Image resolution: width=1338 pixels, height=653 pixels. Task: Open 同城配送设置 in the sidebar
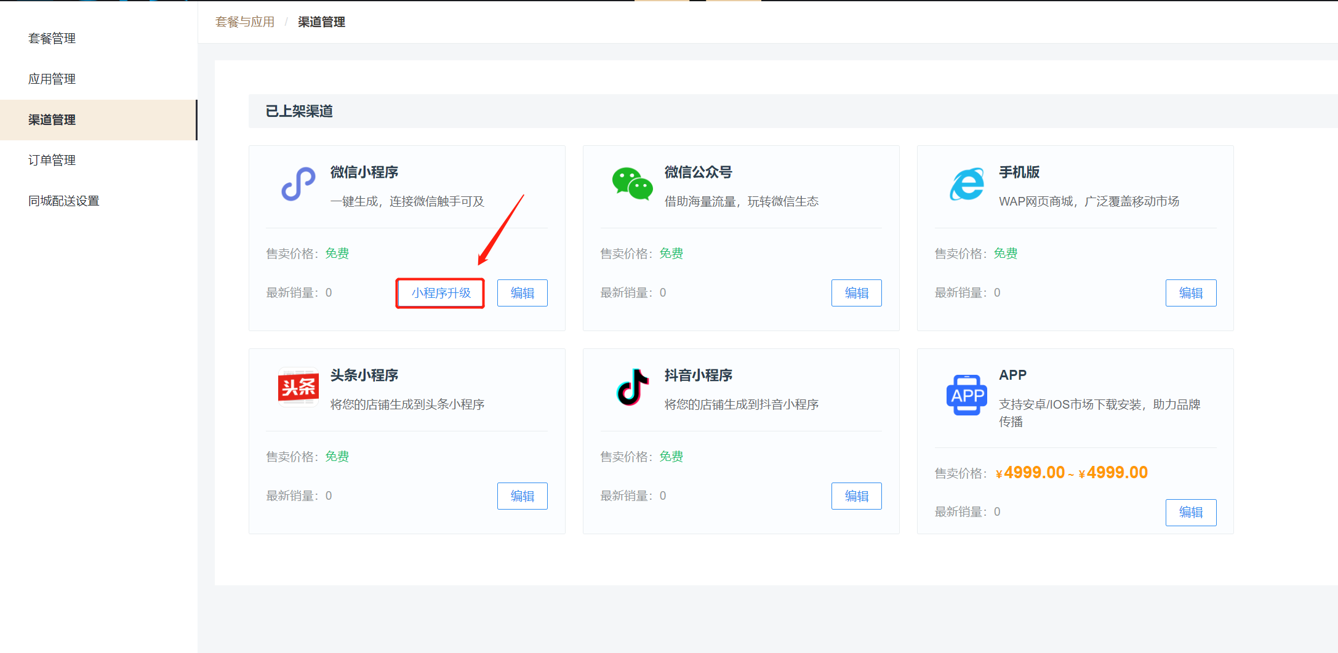[64, 201]
